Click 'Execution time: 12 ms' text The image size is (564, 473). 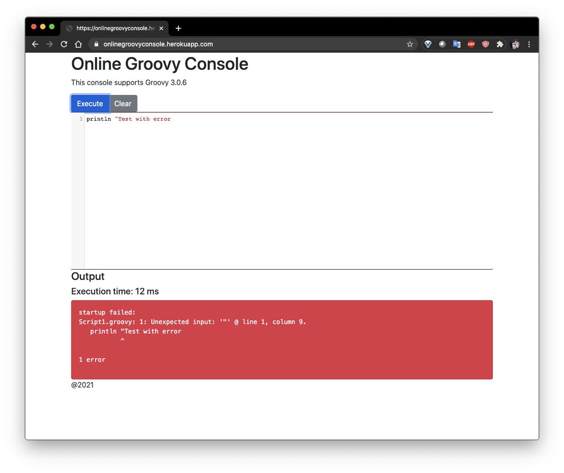tap(115, 291)
